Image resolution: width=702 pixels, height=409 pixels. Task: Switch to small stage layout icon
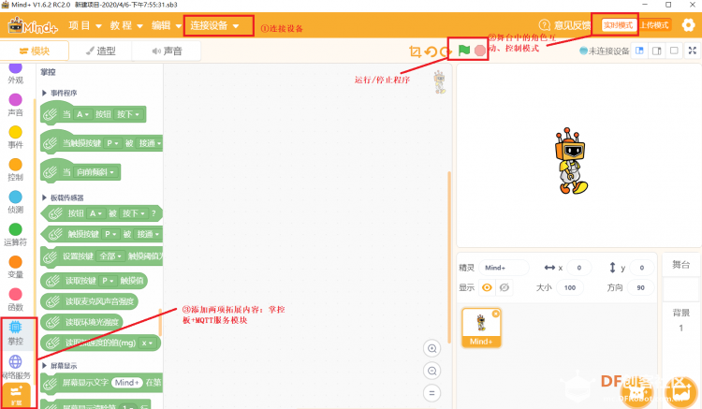click(x=639, y=51)
